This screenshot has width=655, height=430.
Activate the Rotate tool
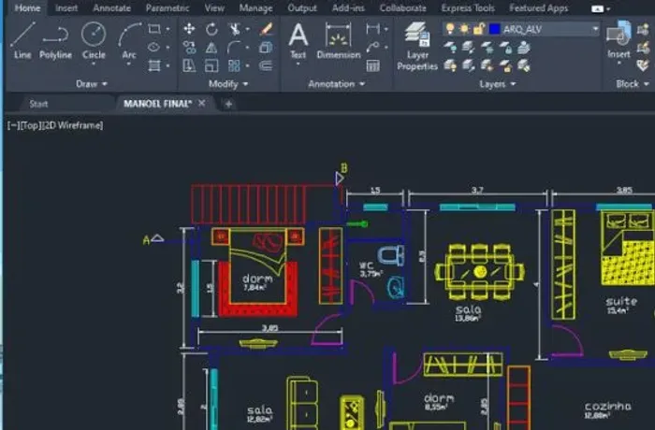211,29
